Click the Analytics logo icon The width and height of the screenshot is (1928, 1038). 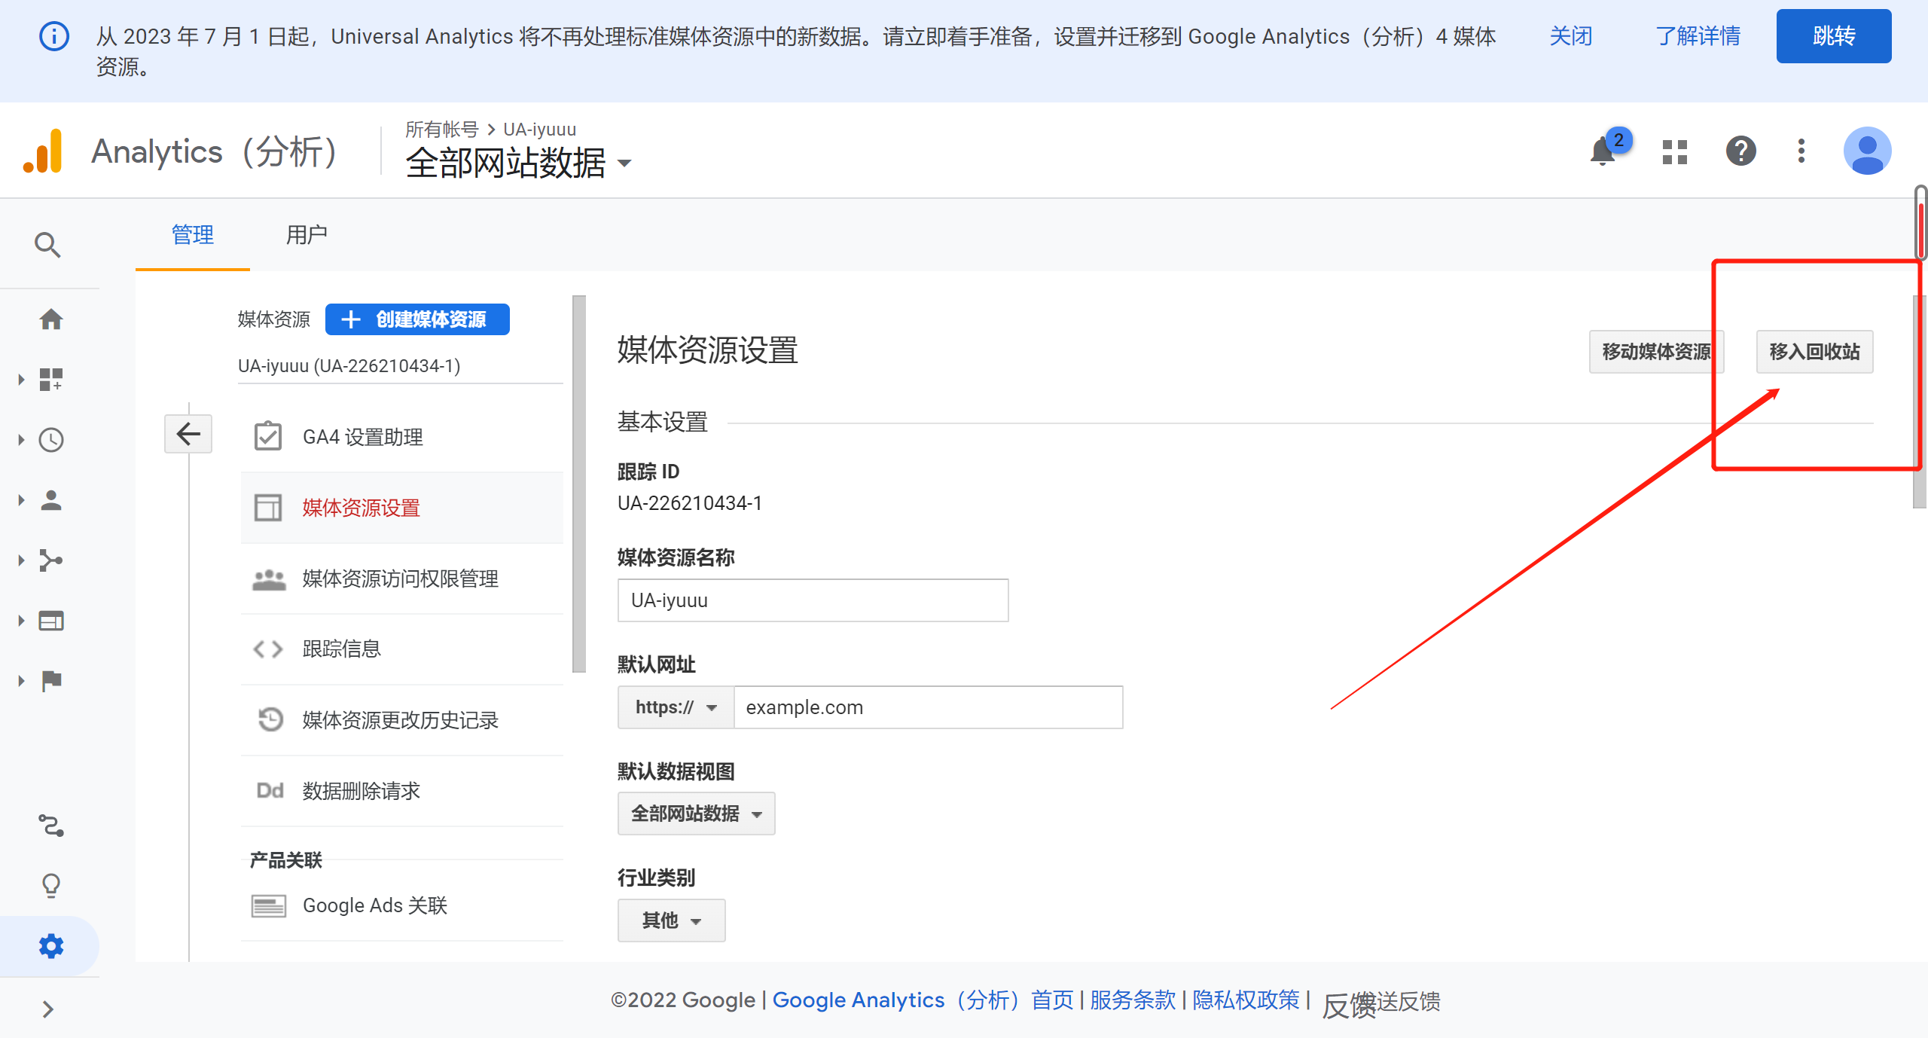pos(44,151)
